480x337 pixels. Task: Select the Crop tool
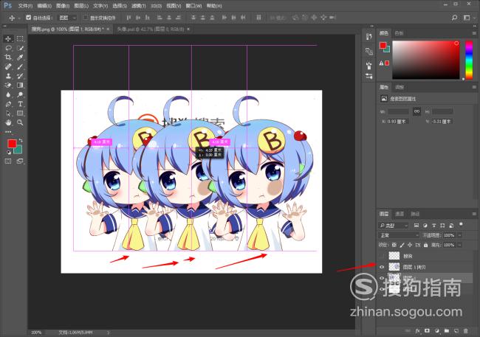(x=8, y=58)
